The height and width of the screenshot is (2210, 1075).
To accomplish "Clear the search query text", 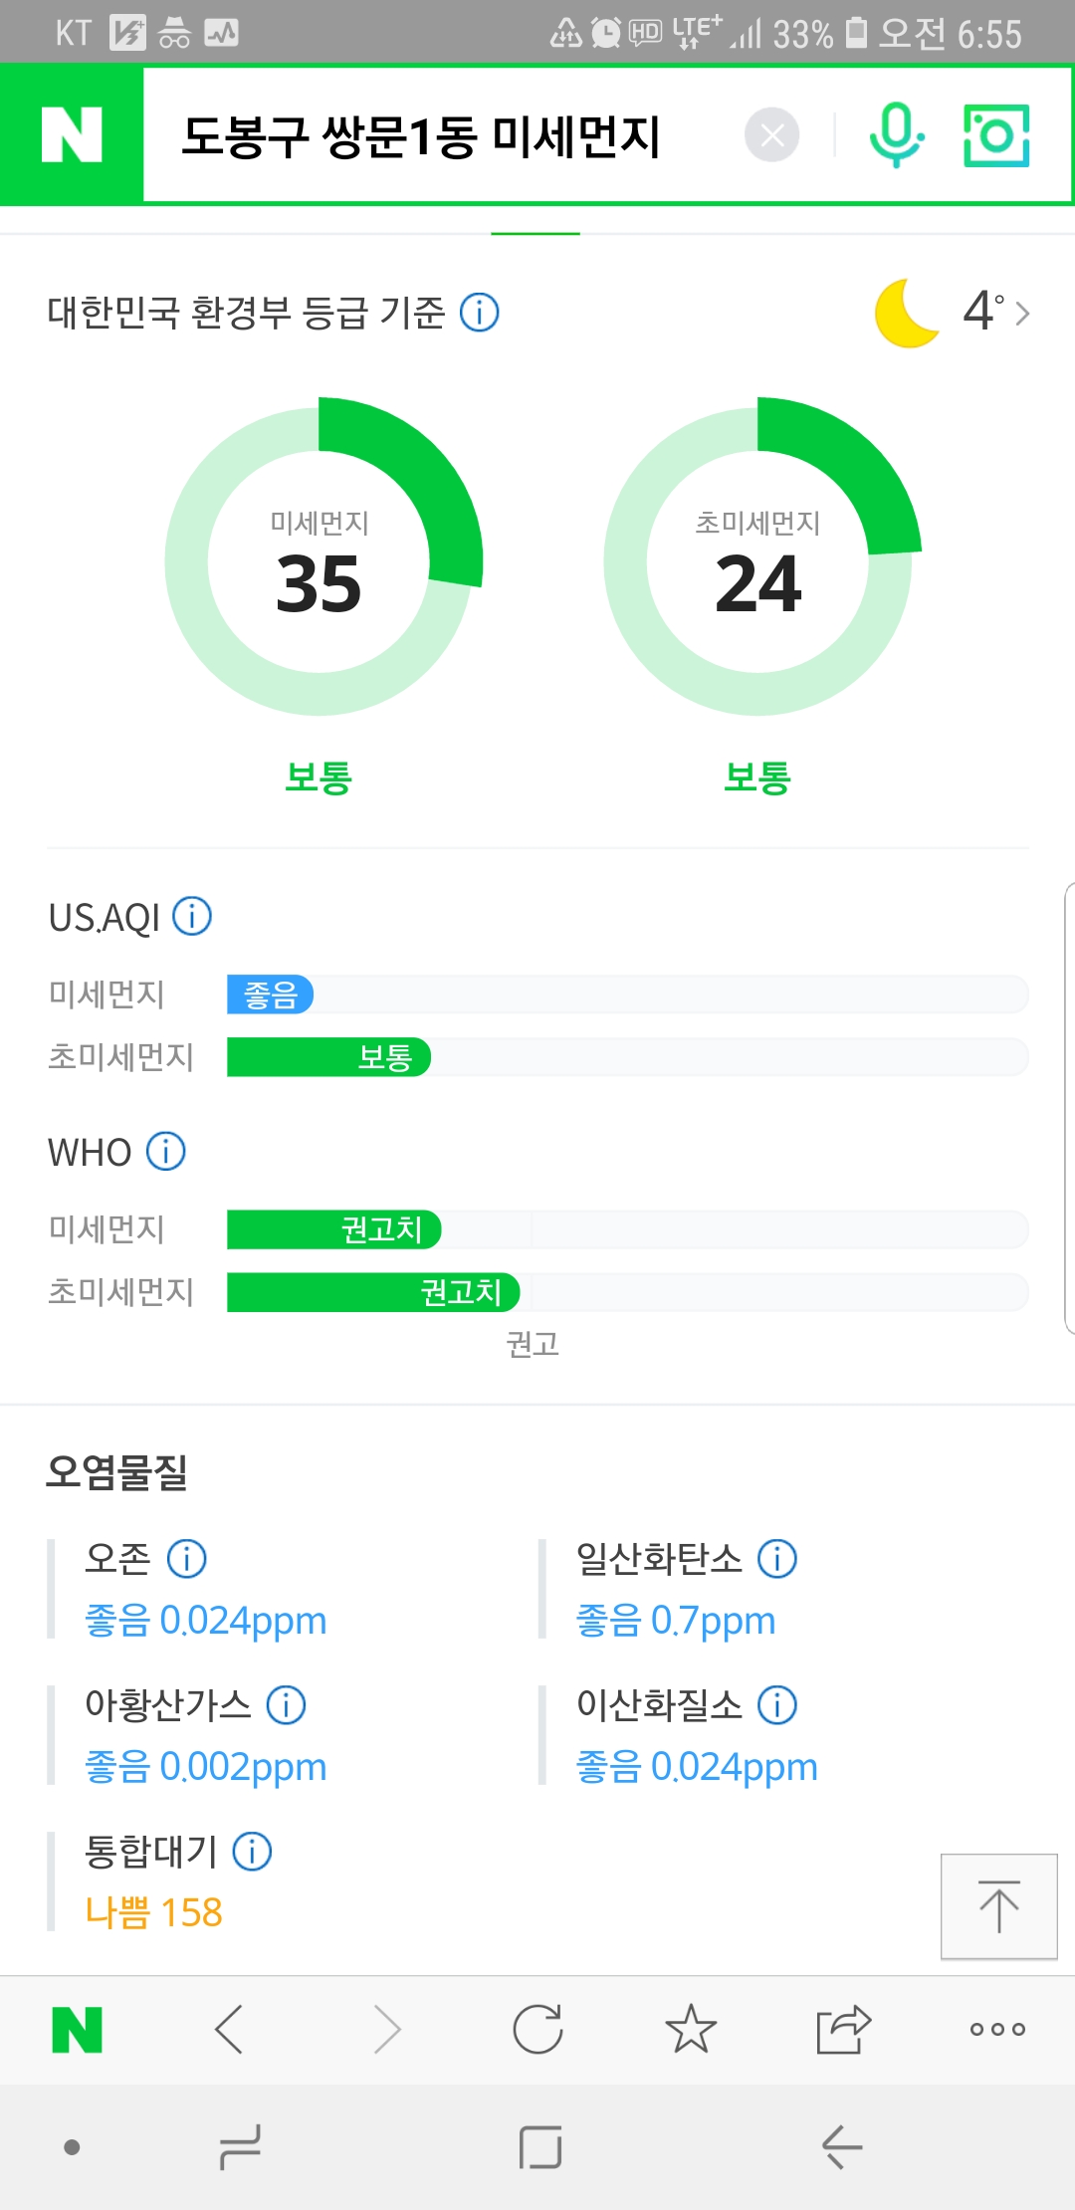I will pos(771,135).
